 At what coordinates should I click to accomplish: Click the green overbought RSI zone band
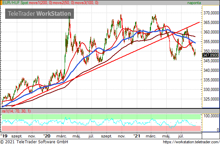(101, 117)
